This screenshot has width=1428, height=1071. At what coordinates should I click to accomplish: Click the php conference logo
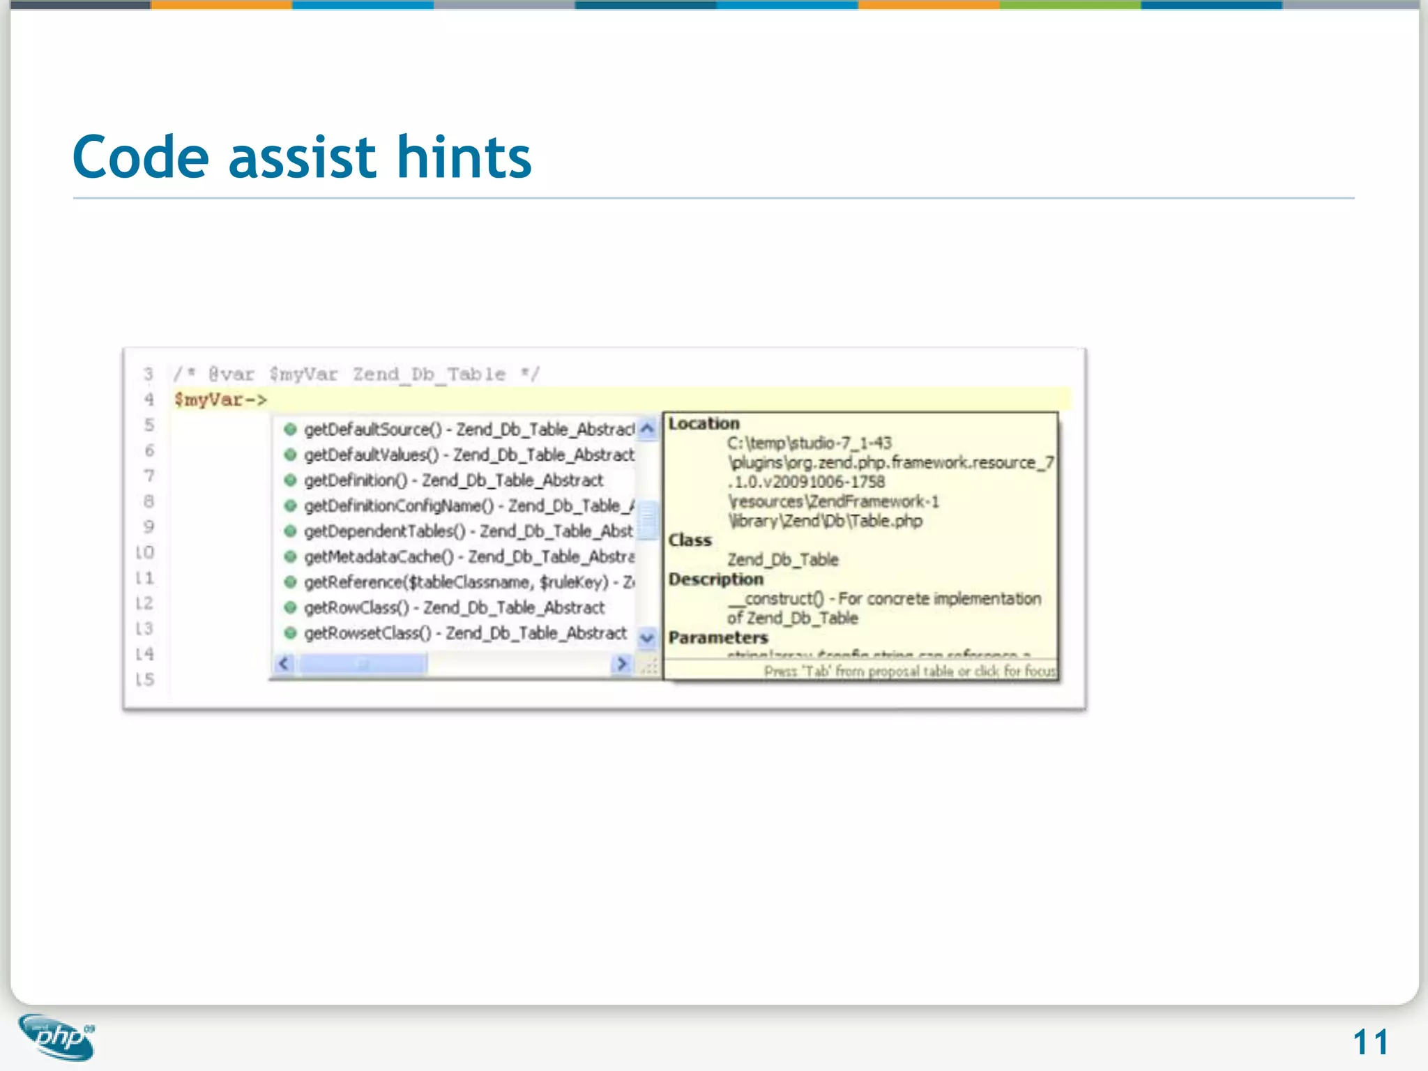click(57, 1037)
